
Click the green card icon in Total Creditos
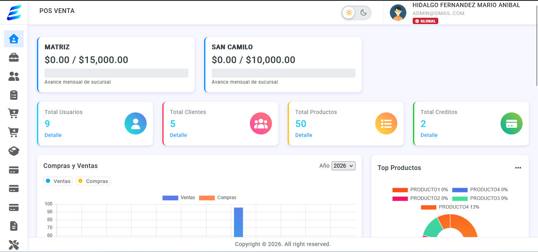pyautogui.click(x=512, y=123)
